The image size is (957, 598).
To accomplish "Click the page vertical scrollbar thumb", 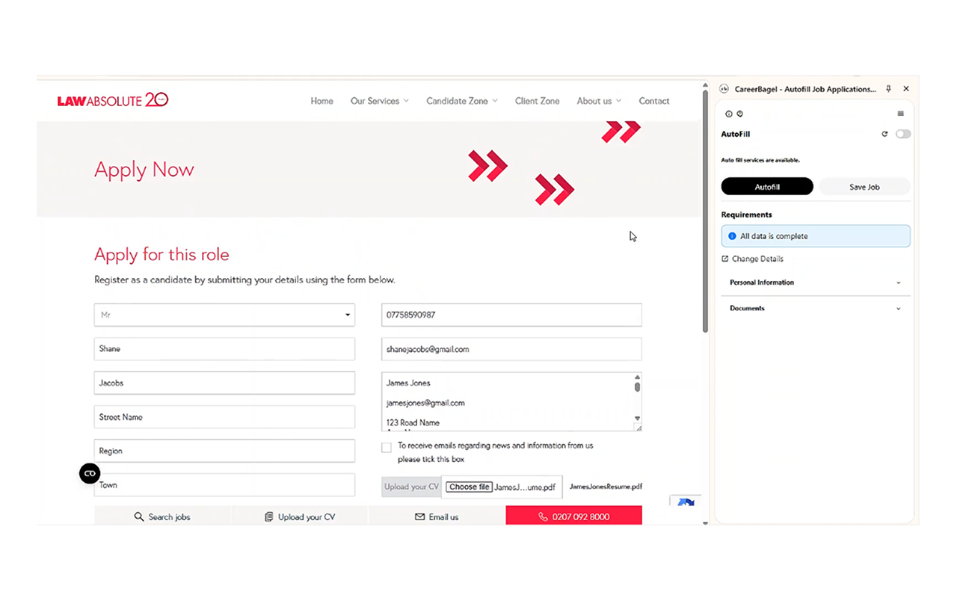I will tap(705, 212).
